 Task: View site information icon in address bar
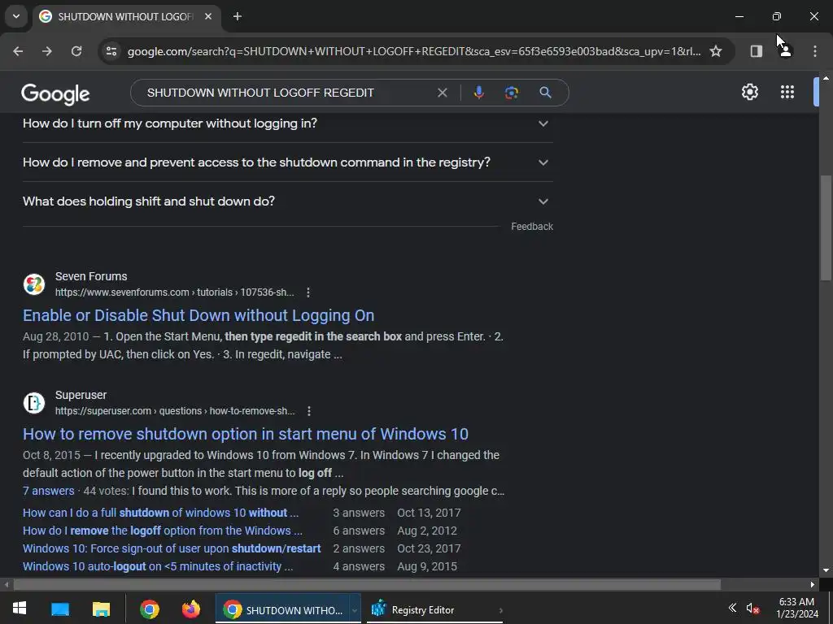coord(111,51)
